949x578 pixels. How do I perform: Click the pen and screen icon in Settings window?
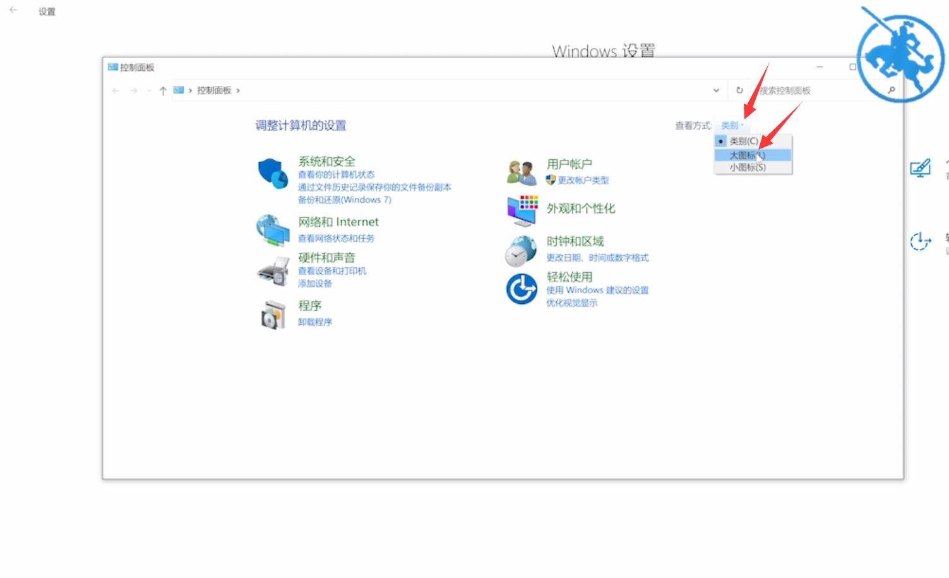click(920, 168)
